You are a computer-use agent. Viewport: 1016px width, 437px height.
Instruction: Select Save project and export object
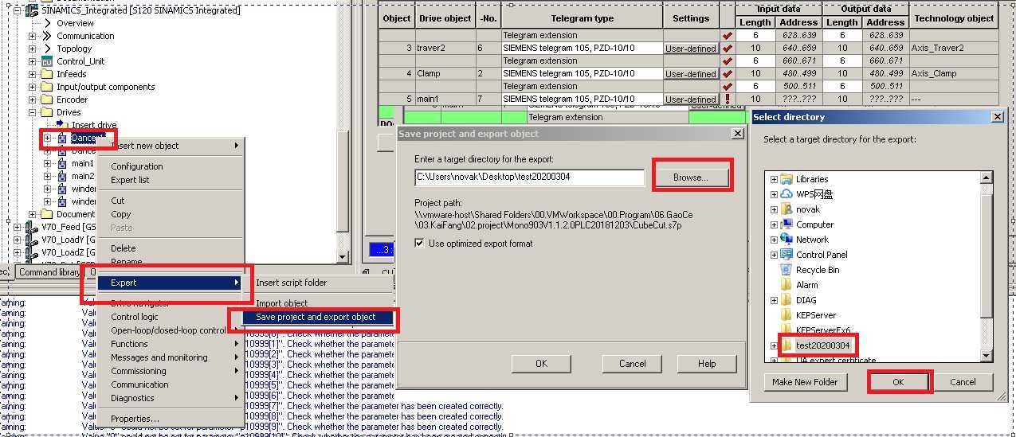click(316, 317)
